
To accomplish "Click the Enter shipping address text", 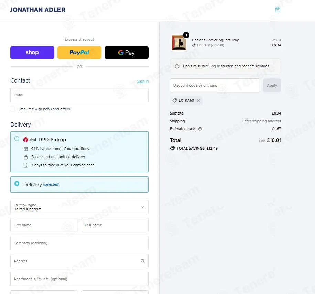I will (x=262, y=121).
